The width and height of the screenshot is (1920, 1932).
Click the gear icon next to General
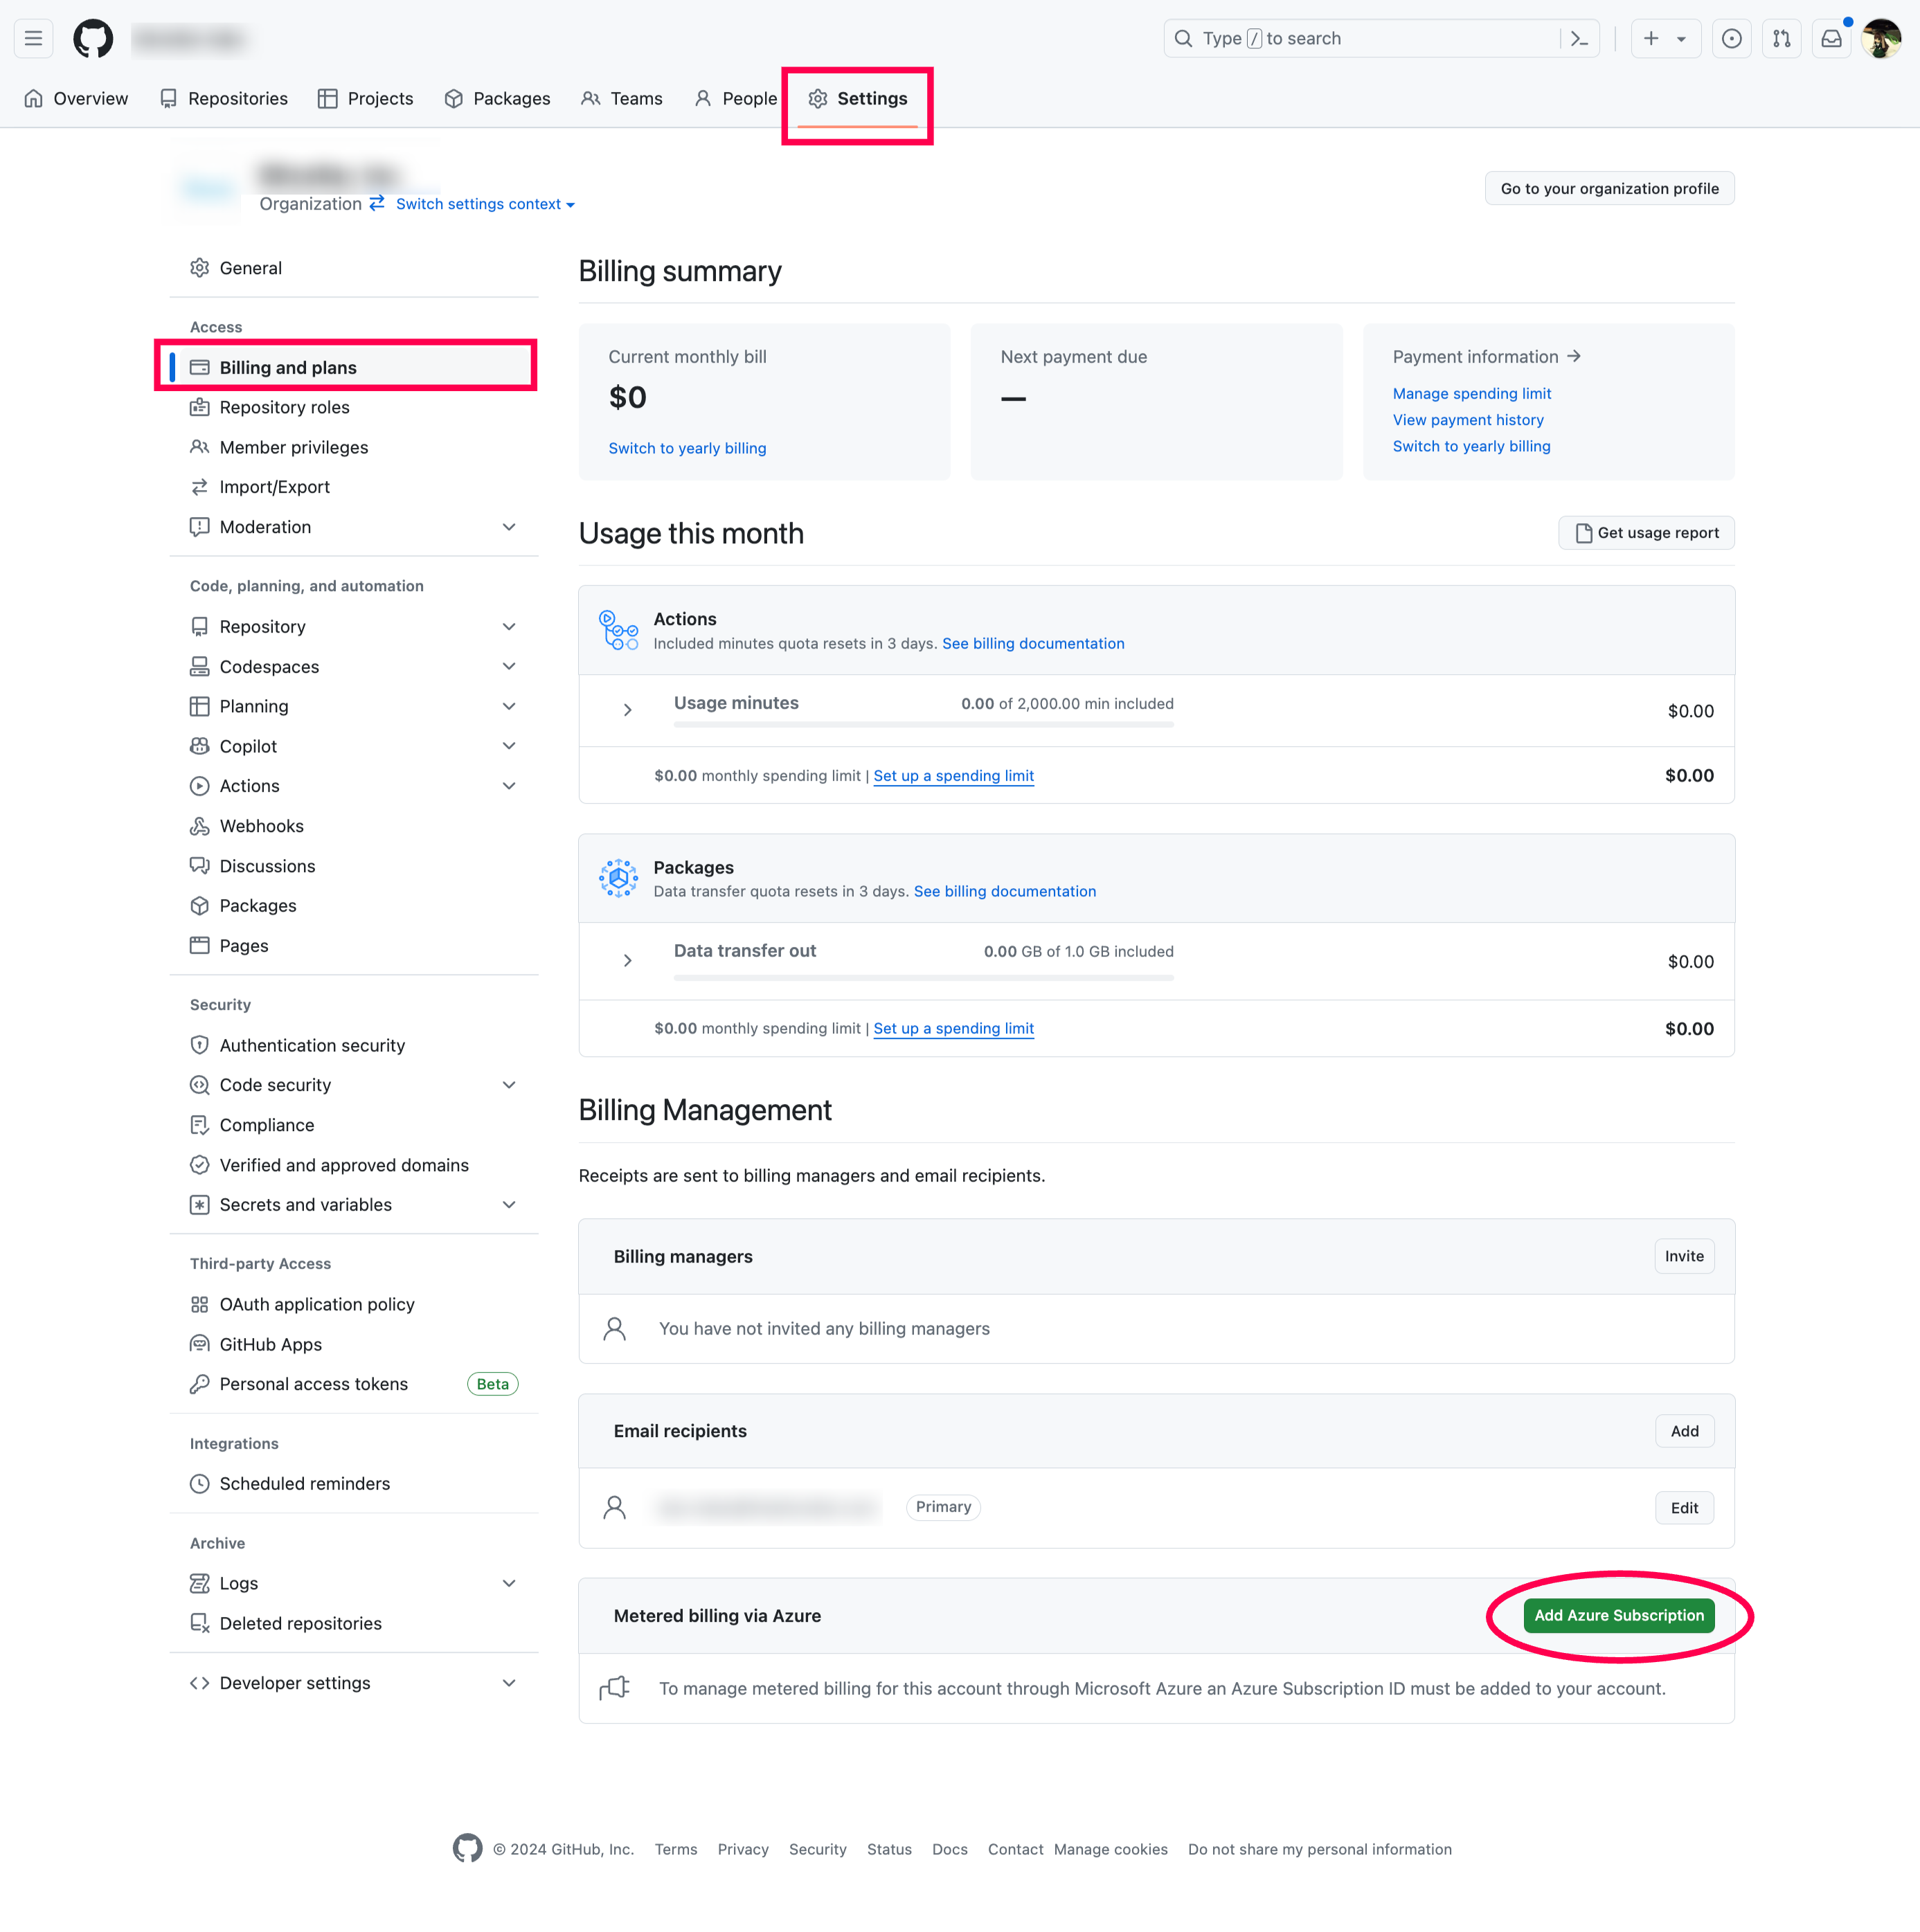coord(200,268)
